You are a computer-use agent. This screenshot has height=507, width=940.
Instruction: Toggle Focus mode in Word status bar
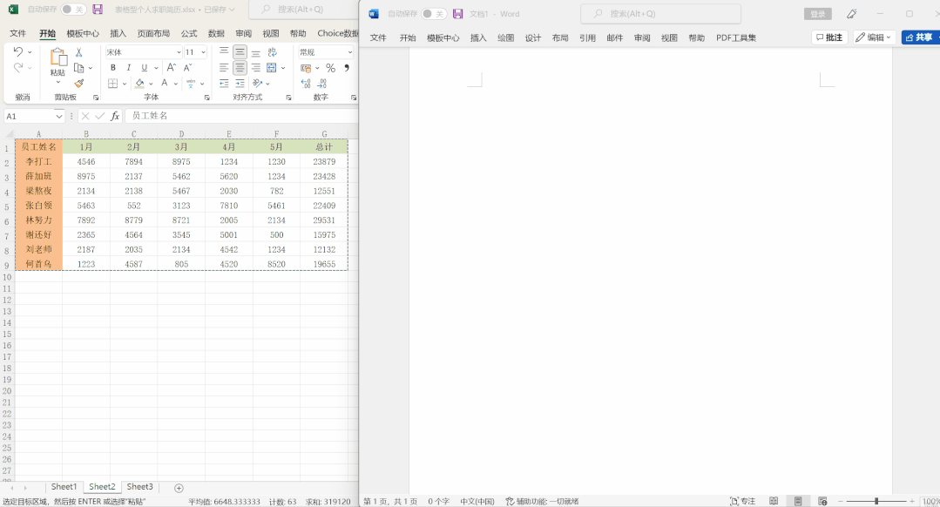[742, 501]
